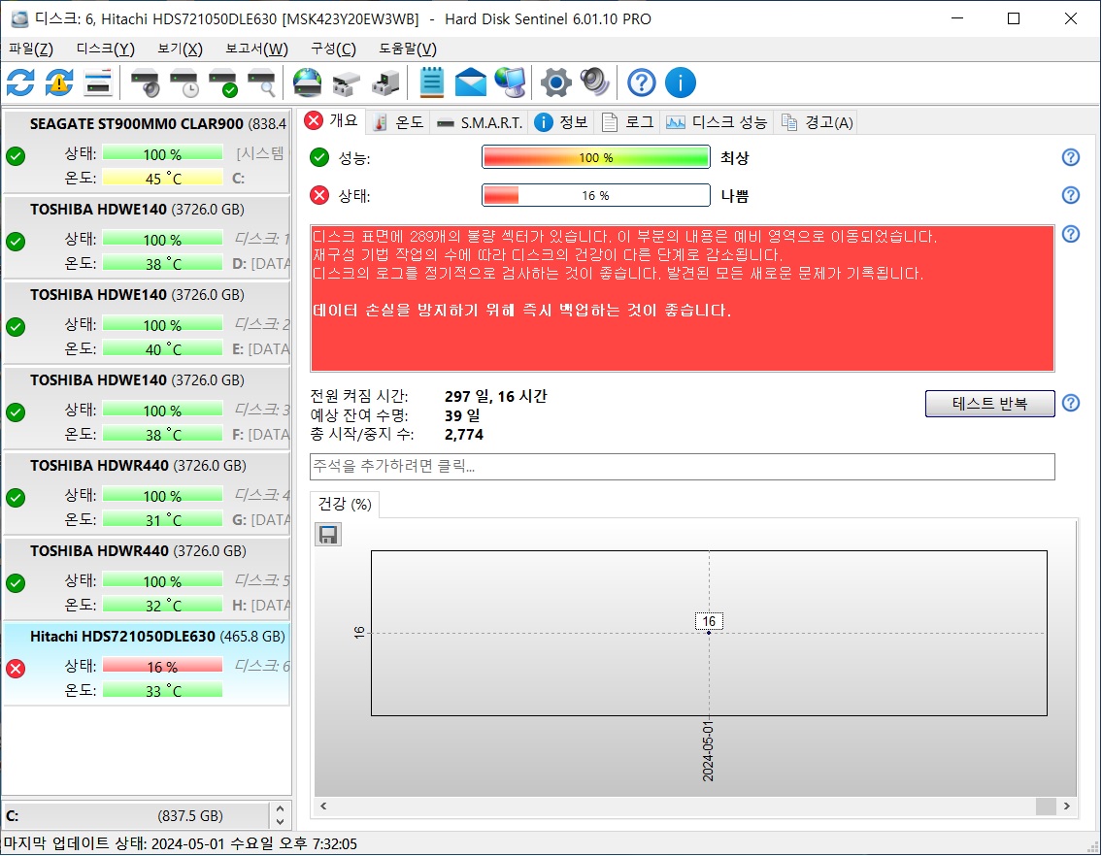Select the Hitachi HDS721050DLE630 disk
This screenshot has width=1102, height=856.
point(147,664)
